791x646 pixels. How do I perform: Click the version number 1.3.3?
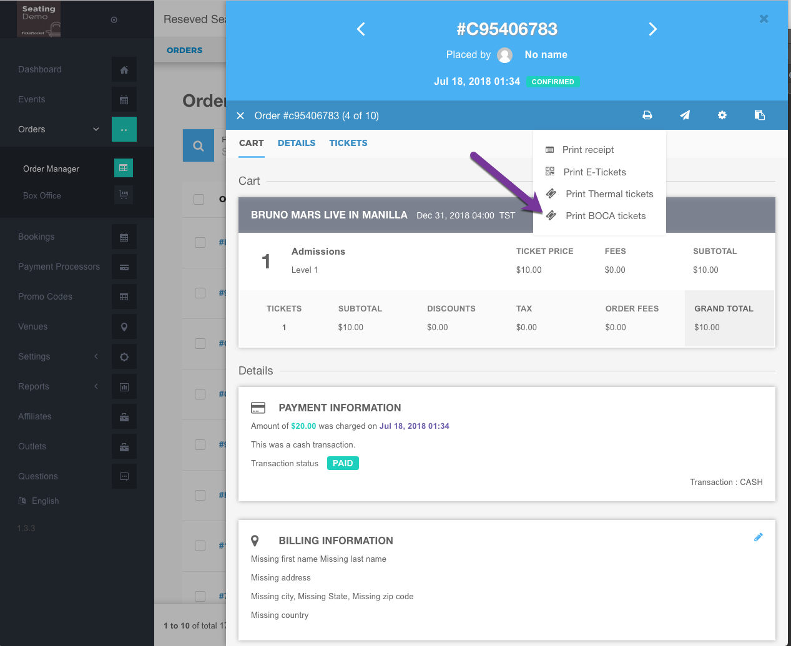26,529
